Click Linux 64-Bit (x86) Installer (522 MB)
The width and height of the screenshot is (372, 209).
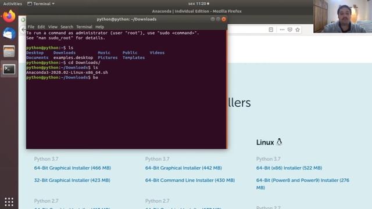click(x=289, y=168)
